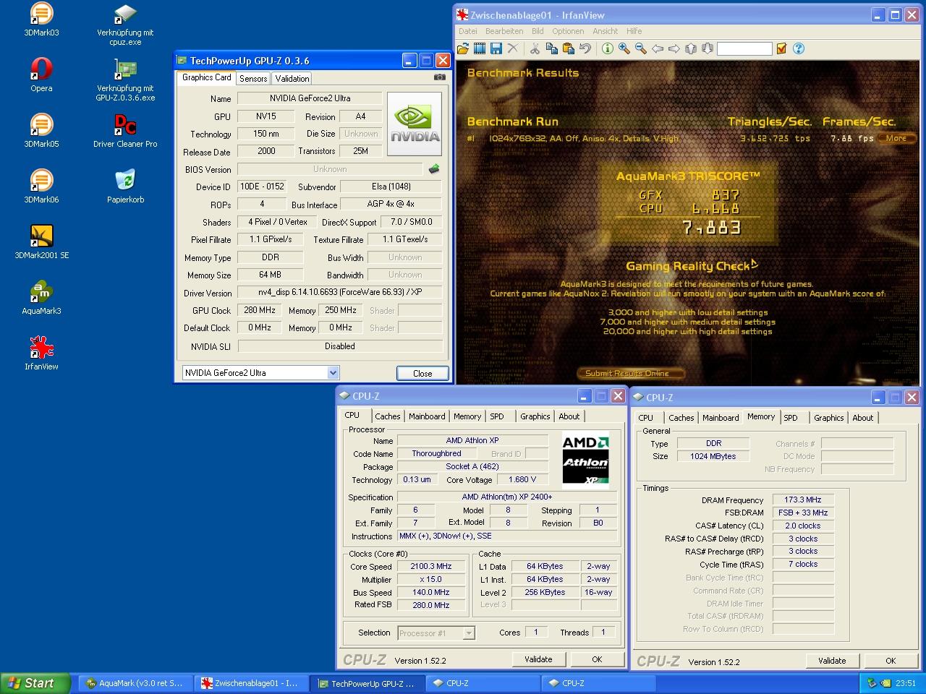Viewport: 926px width, 694px height.
Task: Select the 3DMark2001 SE desktop icon
Action: pyautogui.click(x=41, y=242)
